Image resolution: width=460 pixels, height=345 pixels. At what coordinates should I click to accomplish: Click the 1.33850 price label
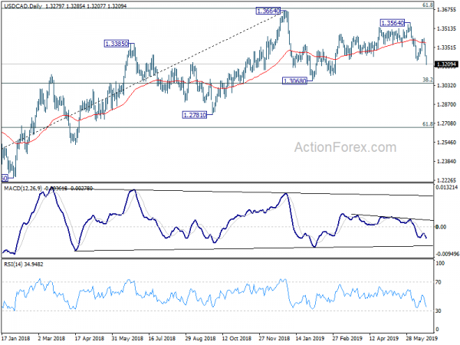pyautogui.click(x=117, y=44)
